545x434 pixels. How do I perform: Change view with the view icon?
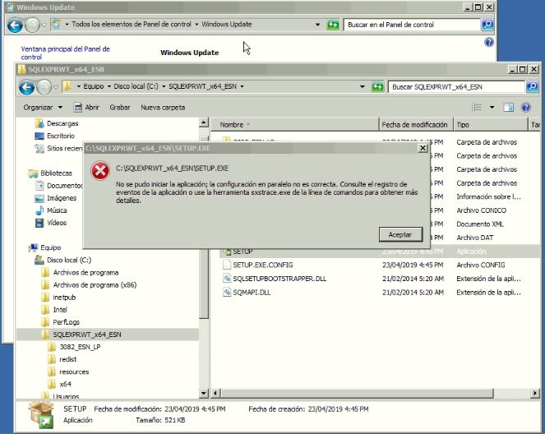point(477,108)
